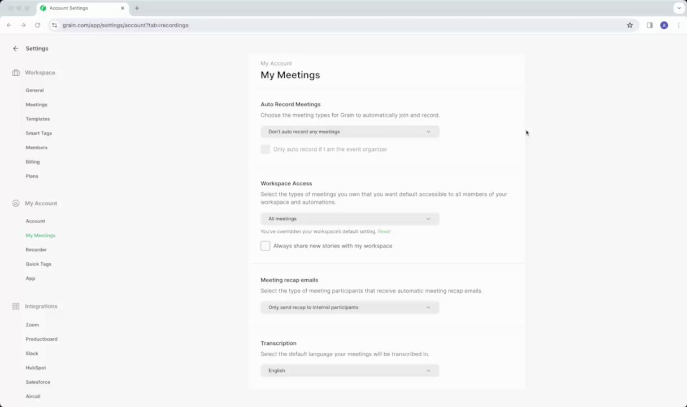Expand the Workspace Access All meetings dropdown
This screenshot has height=407, width=687.
[x=350, y=219]
